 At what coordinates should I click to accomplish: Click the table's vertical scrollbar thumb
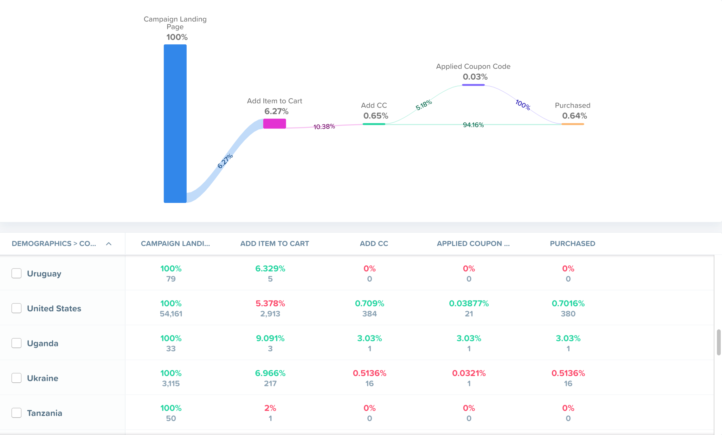click(719, 342)
